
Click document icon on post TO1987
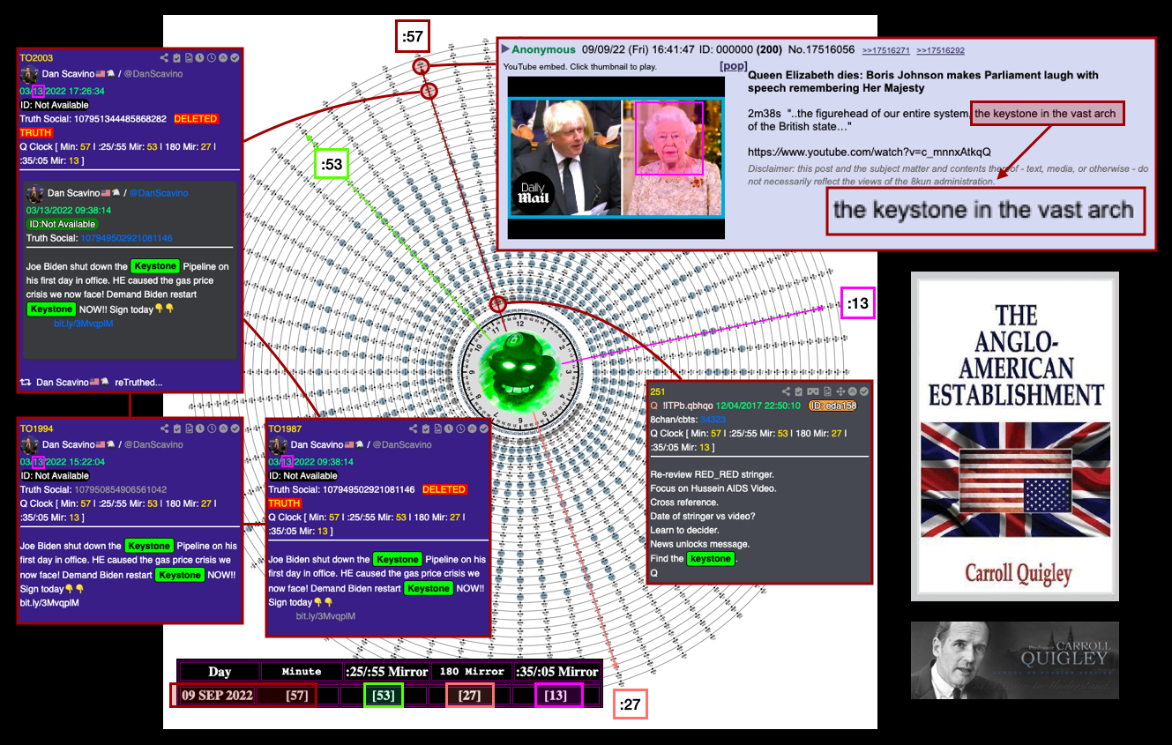pyautogui.click(x=437, y=428)
